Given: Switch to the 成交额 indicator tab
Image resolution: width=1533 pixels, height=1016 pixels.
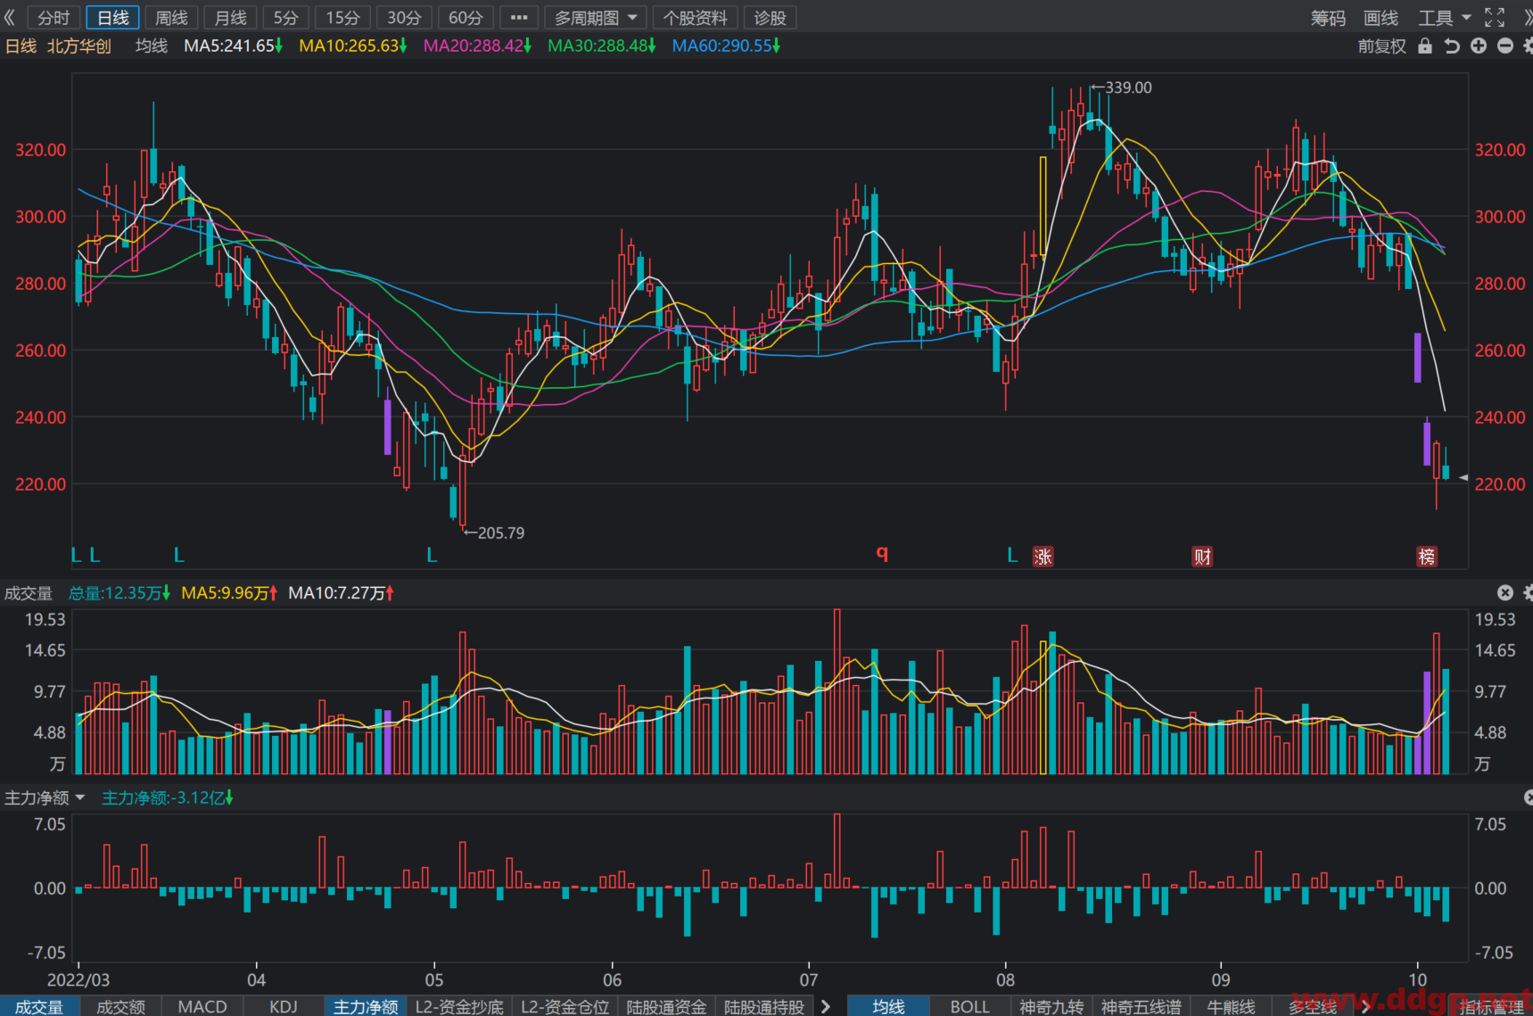Looking at the screenshot, I should 120,1006.
